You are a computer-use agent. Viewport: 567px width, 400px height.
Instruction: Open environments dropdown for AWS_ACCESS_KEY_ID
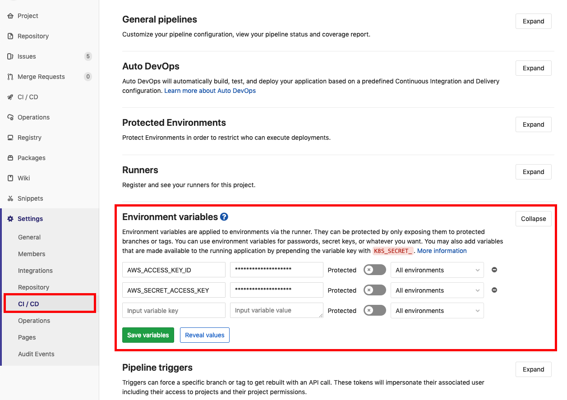[437, 270]
